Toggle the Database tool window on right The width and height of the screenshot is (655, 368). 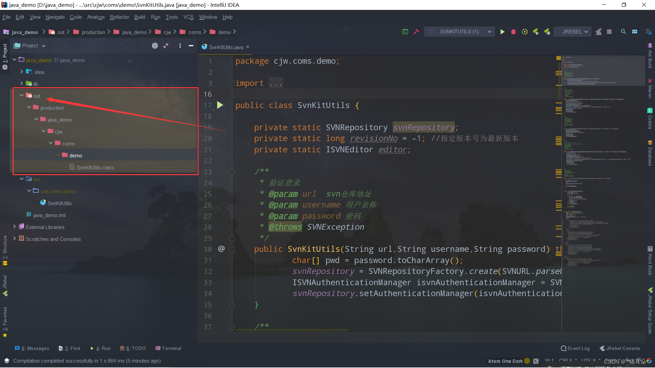[650, 153]
